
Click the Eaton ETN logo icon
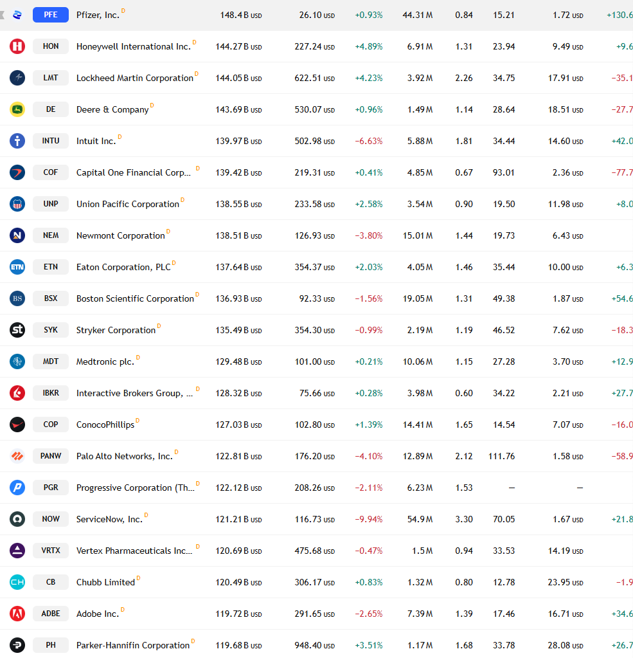tap(17, 267)
